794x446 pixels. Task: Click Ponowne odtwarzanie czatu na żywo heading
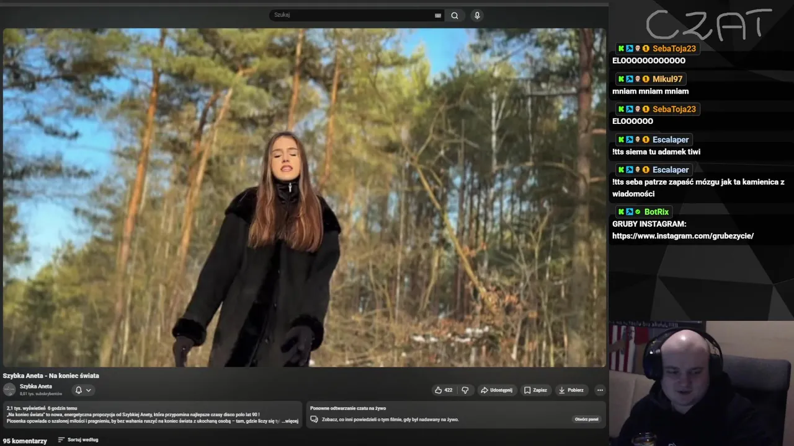[348, 408]
